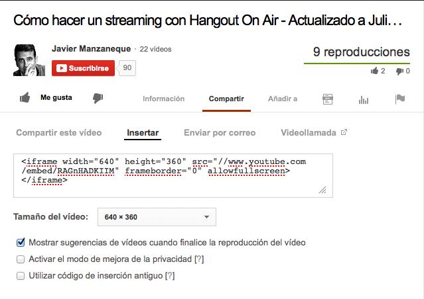Report the video with the flag icon

(400, 99)
